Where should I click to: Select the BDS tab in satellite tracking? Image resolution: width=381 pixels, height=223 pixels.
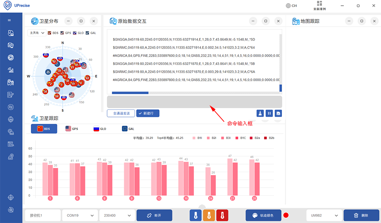click(44, 129)
